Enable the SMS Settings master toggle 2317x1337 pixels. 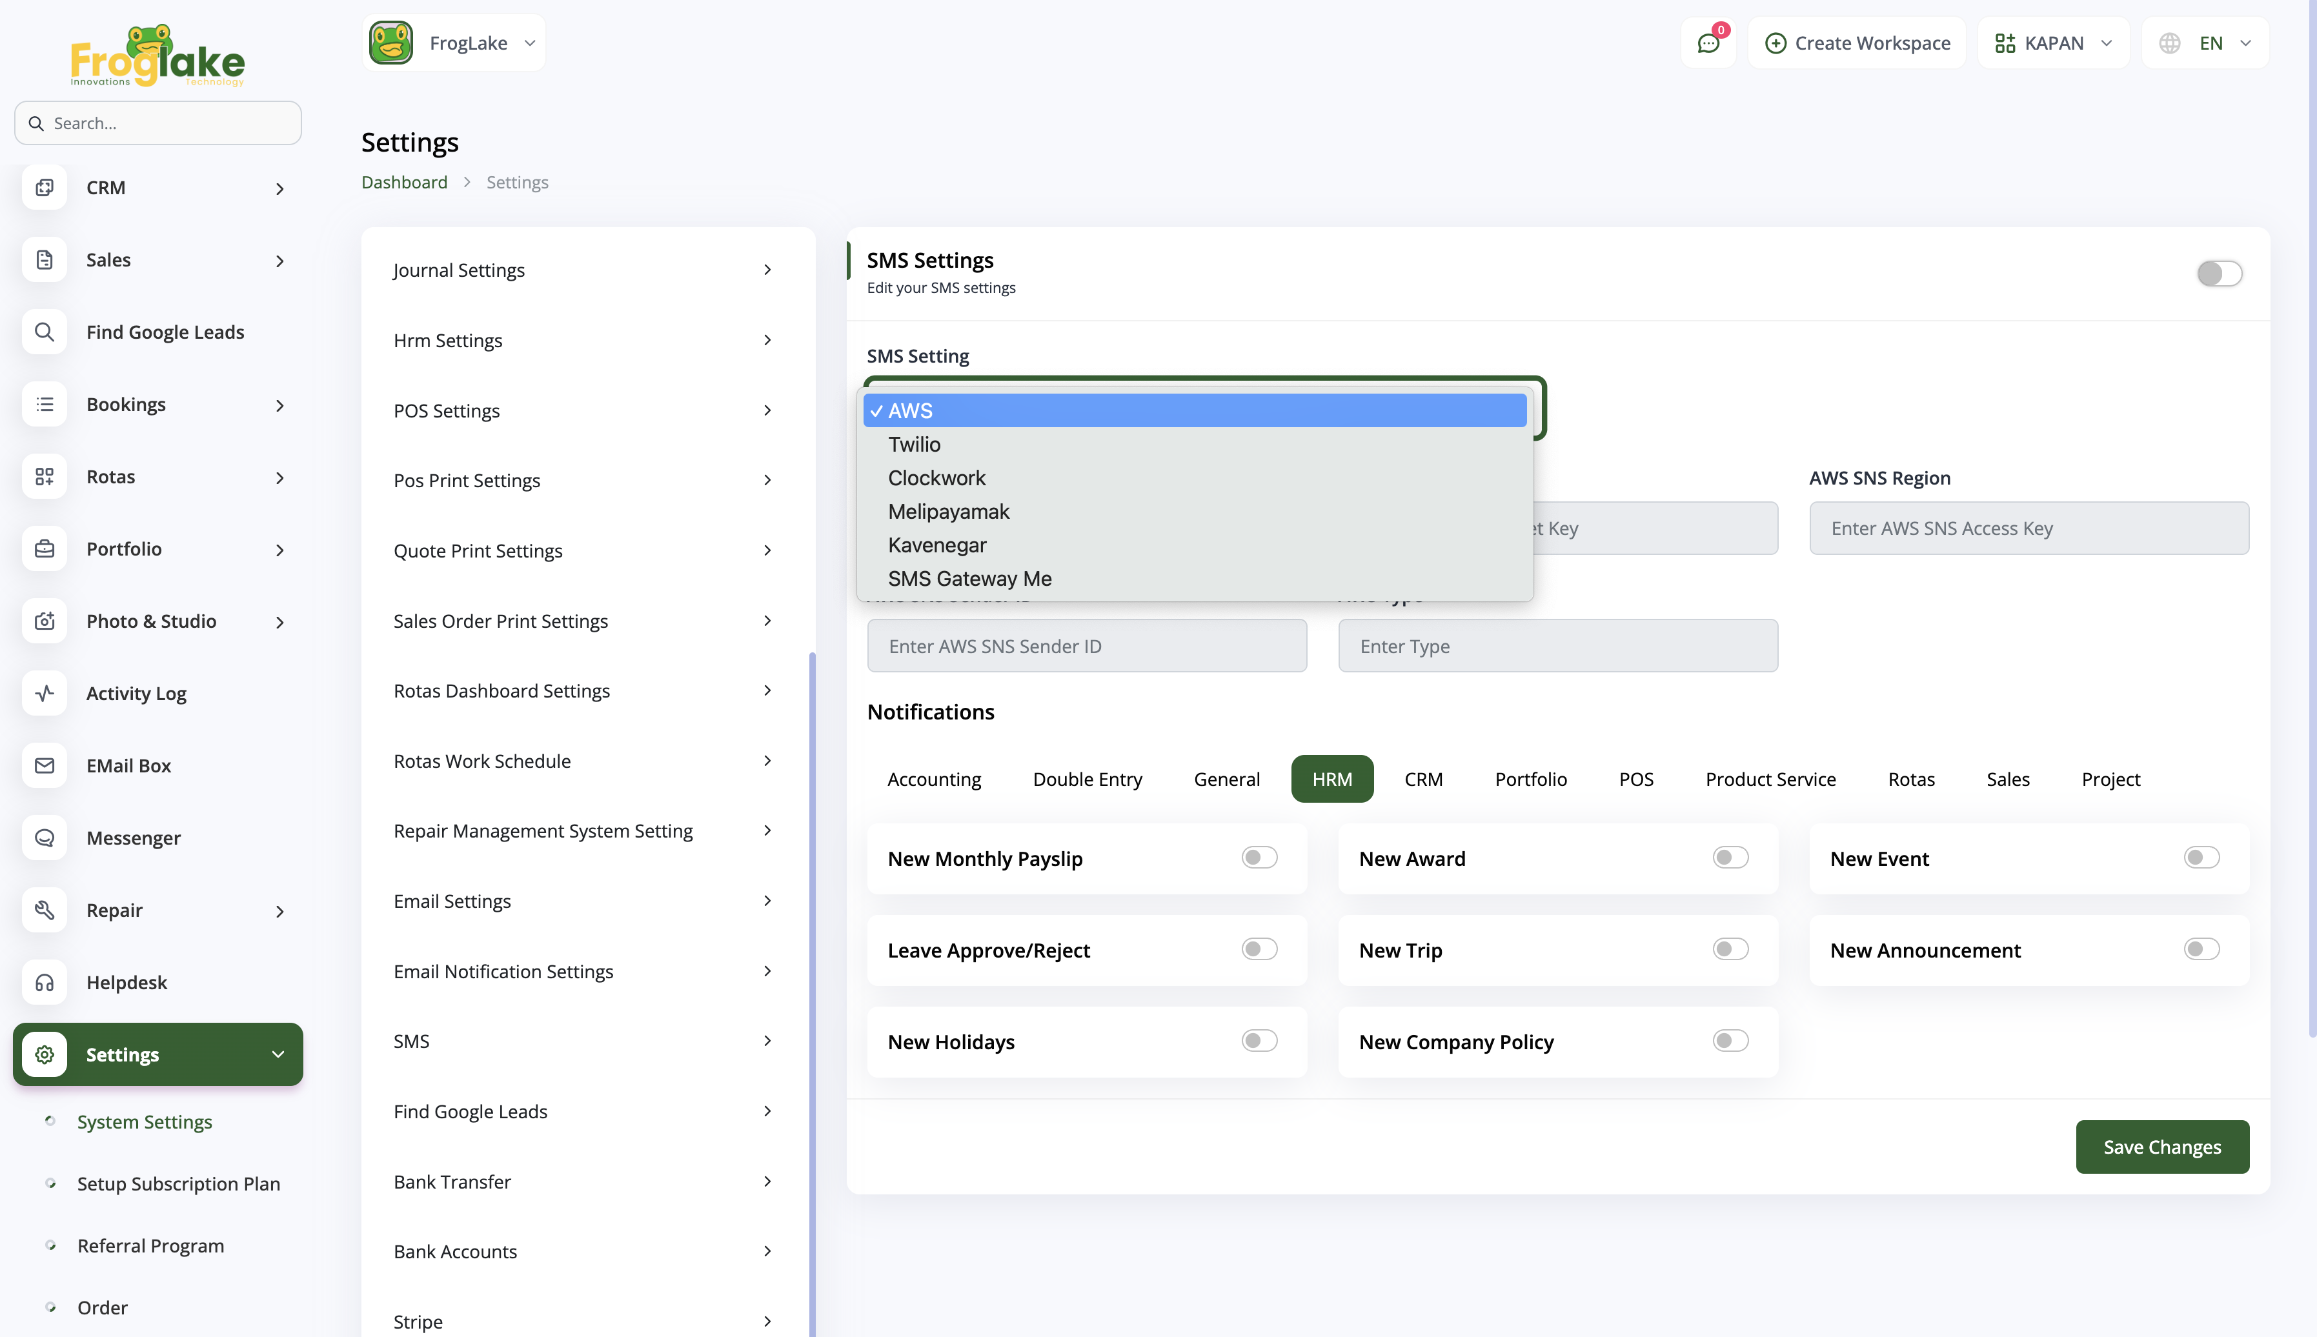tap(2219, 274)
